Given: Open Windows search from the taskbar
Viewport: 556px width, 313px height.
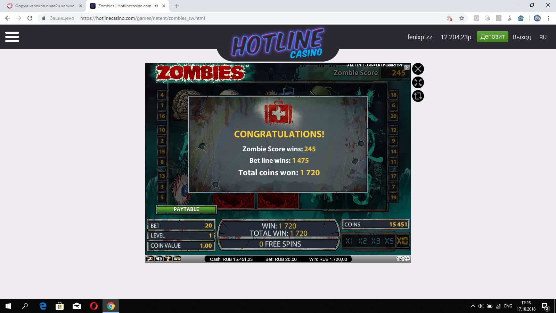Looking at the screenshot, I should [25, 306].
